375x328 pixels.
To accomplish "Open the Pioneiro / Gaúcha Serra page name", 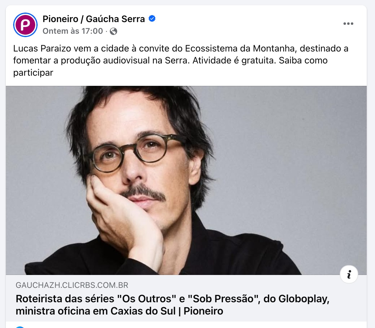I will click(94, 19).
